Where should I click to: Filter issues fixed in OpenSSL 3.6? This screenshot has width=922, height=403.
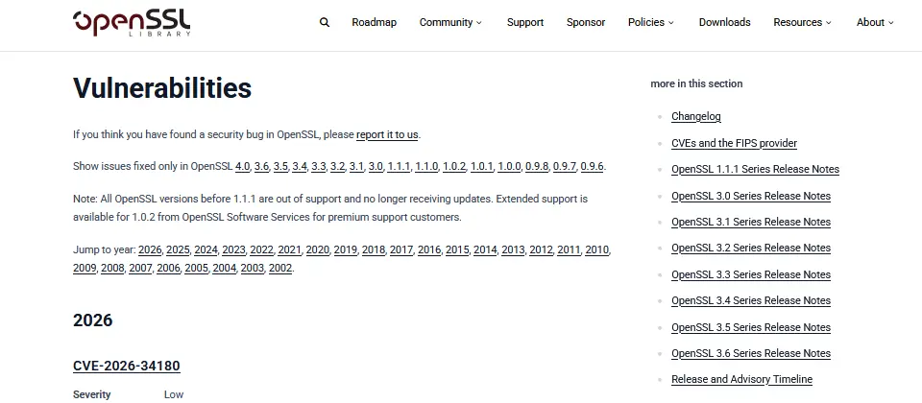click(x=261, y=166)
